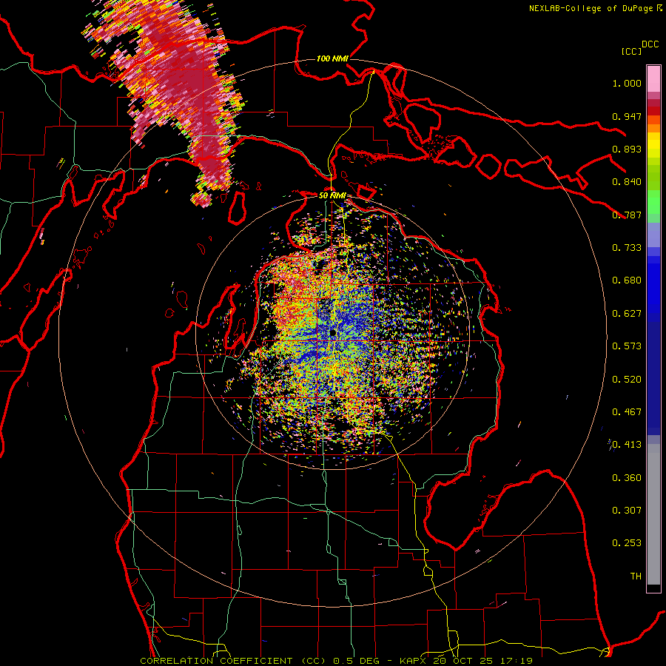Select the 0.947 color scale value
The height and width of the screenshot is (666, 666).
click(627, 116)
